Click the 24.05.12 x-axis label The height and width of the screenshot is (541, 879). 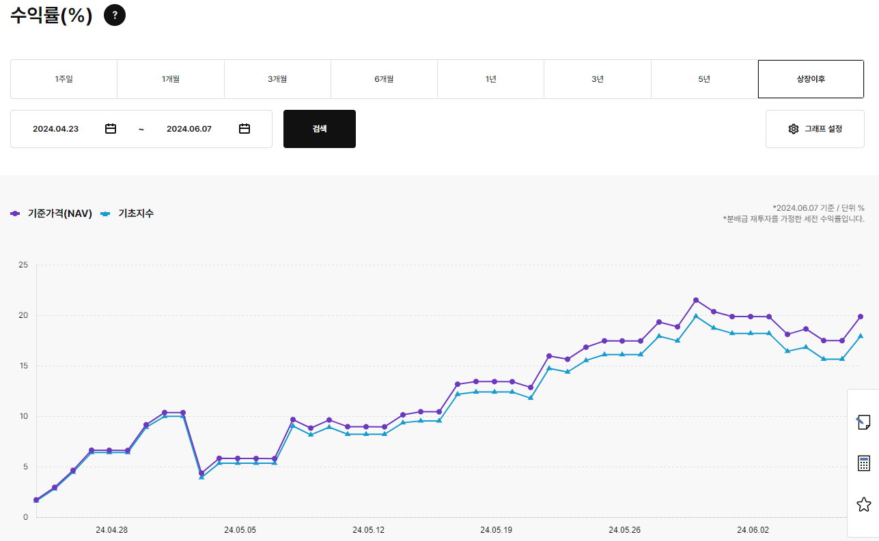click(369, 529)
